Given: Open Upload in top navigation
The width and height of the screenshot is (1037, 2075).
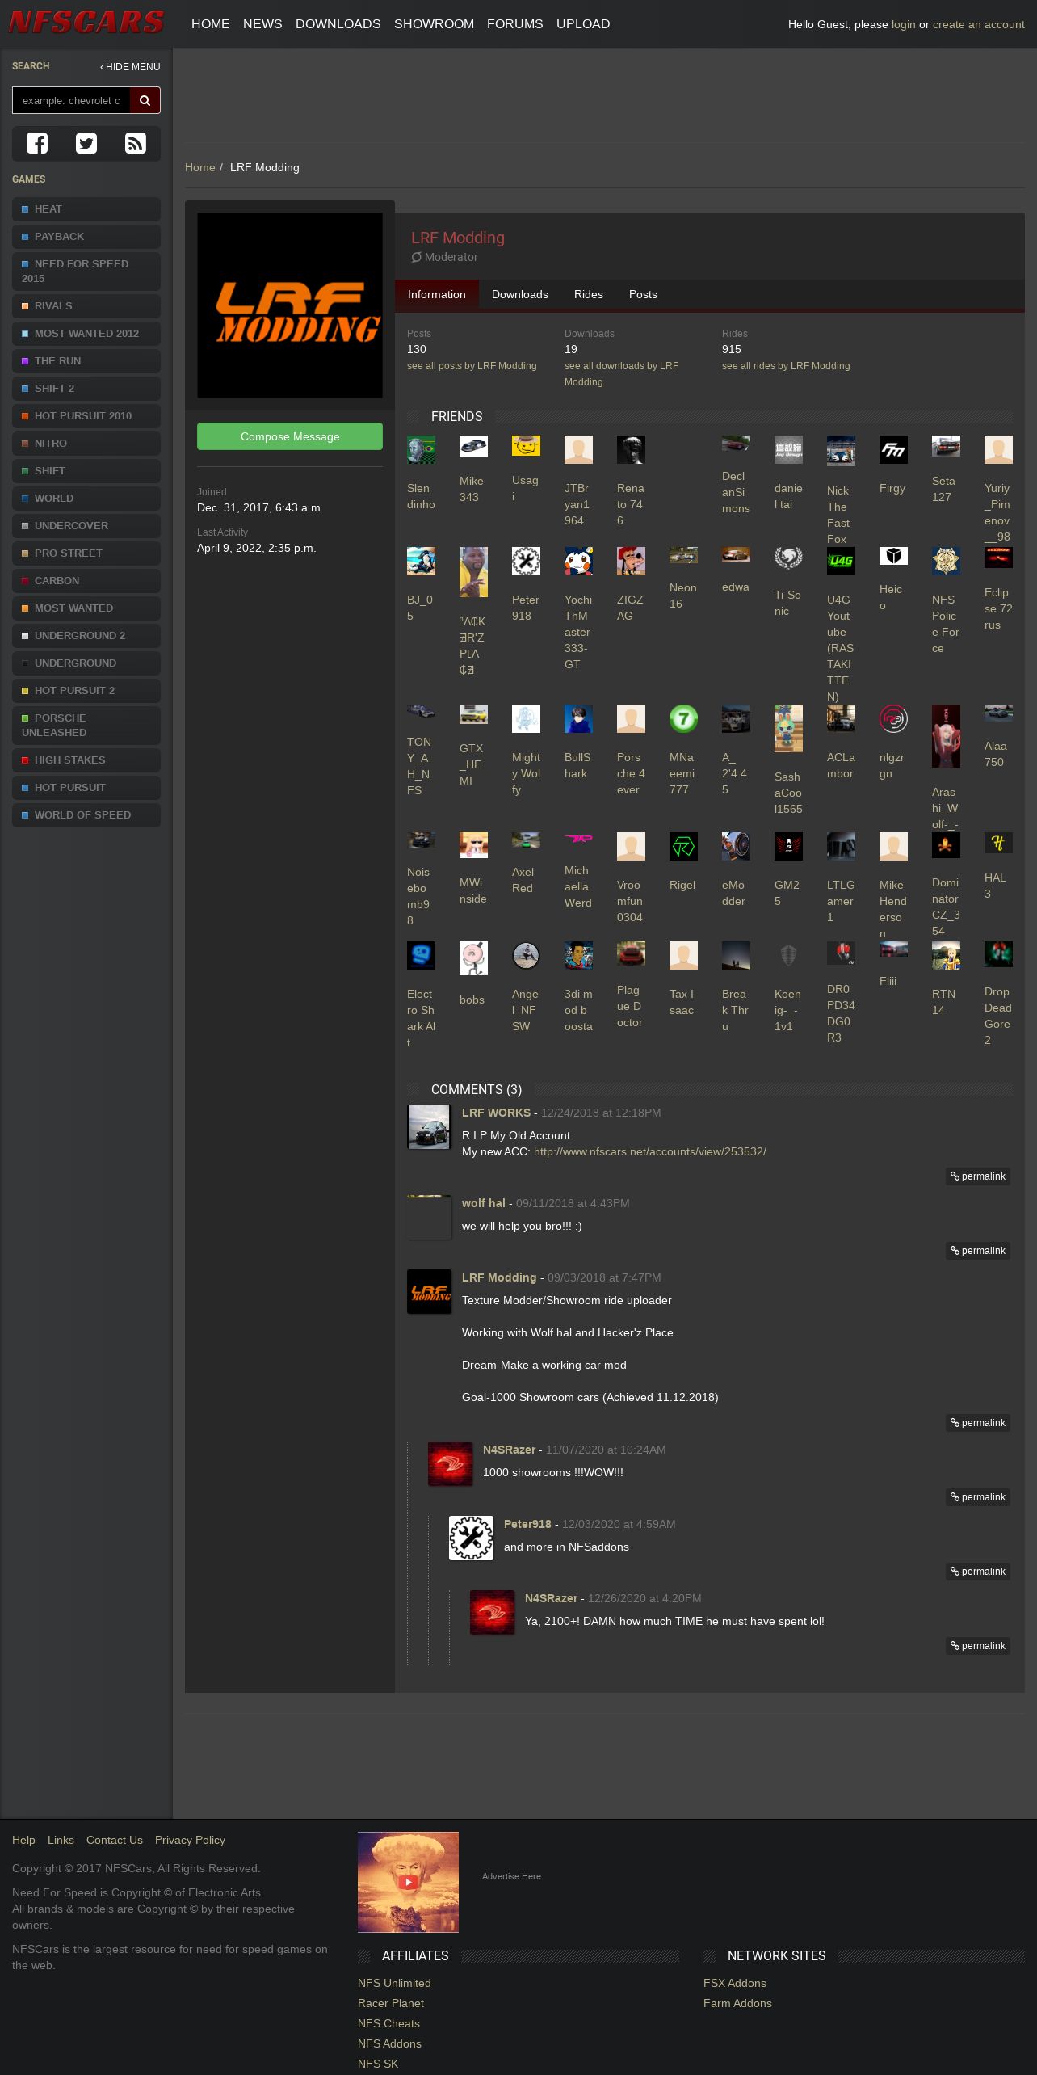Looking at the screenshot, I should (583, 24).
